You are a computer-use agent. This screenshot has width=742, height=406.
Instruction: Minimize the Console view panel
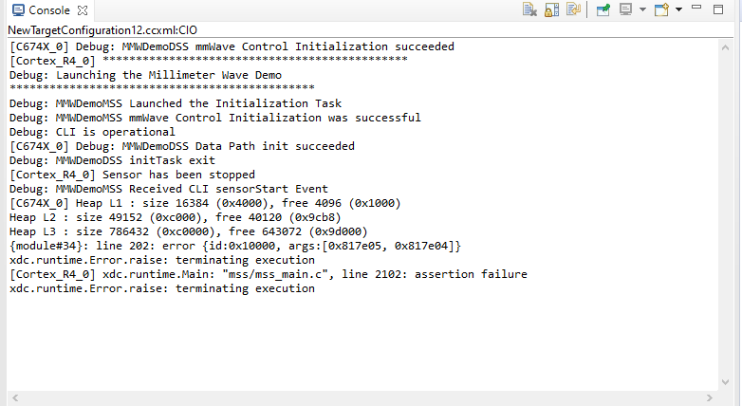(696, 7)
